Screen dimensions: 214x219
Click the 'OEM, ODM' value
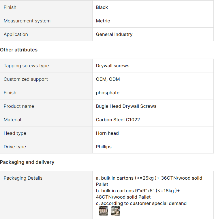click(108, 79)
